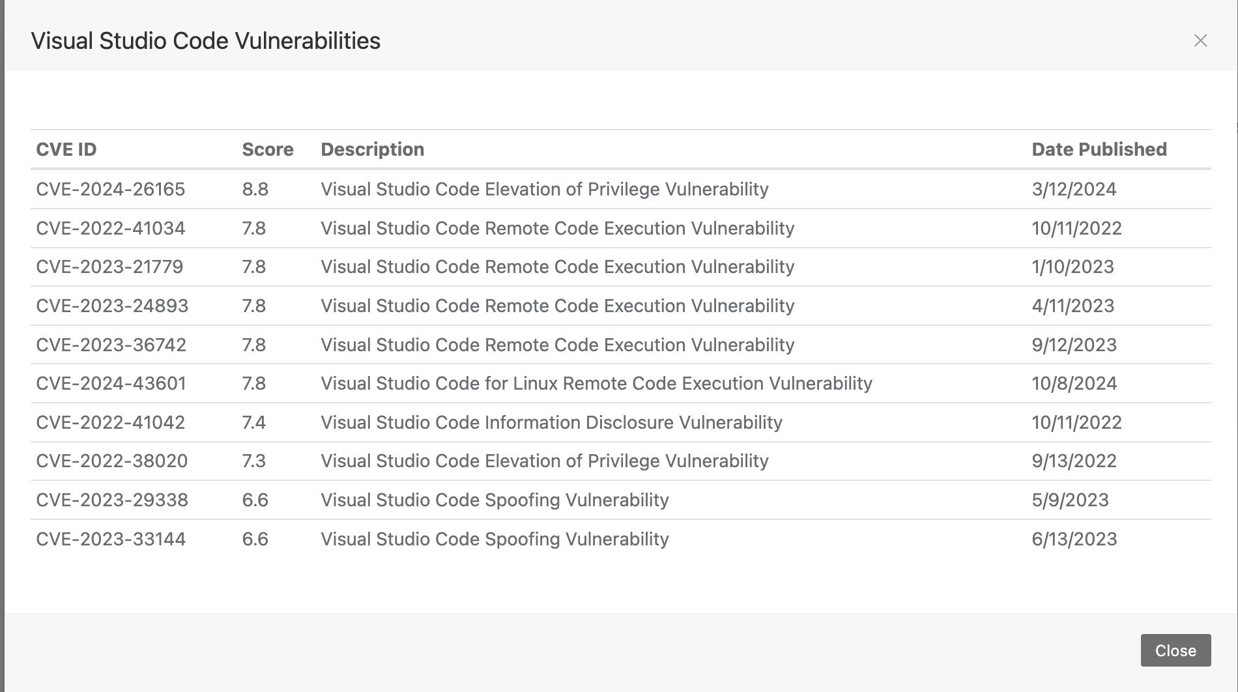Click score 7.8 for CVE-2022-41034
This screenshot has height=692, width=1238.
point(254,228)
